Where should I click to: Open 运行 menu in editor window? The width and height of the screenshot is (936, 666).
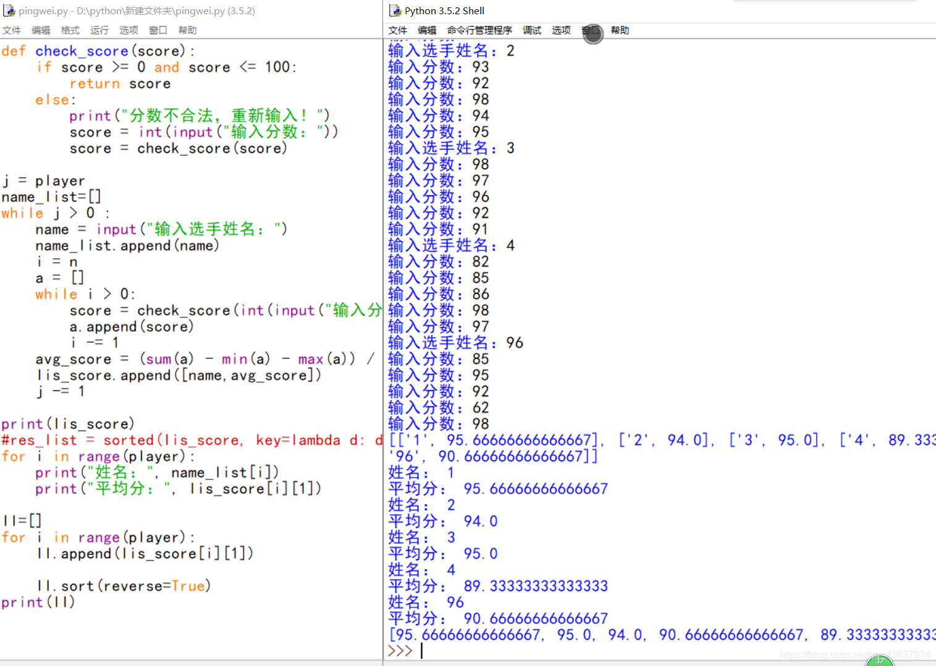pos(99,30)
